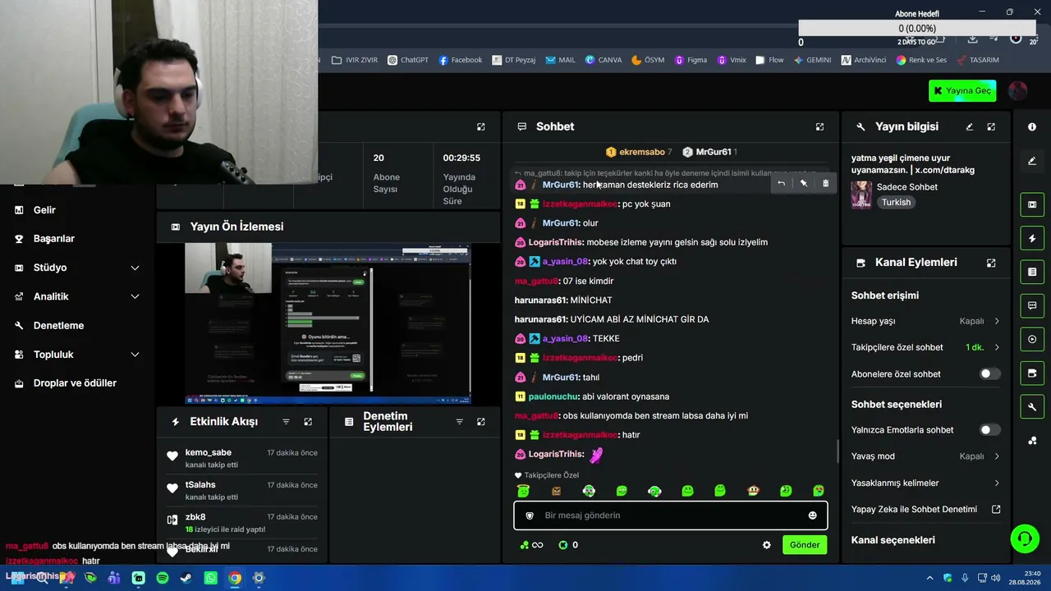This screenshot has height=591, width=1051.
Task: Open Gelir in the sidebar
Action: pyautogui.click(x=44, y=210)
